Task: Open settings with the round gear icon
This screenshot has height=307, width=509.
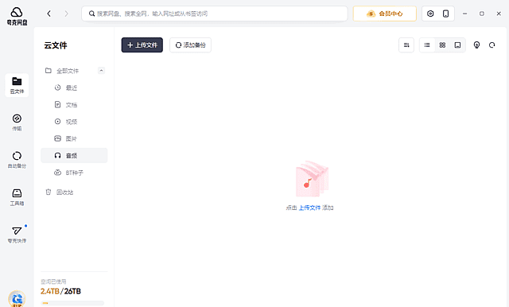Action: click(x=430, y=14)
